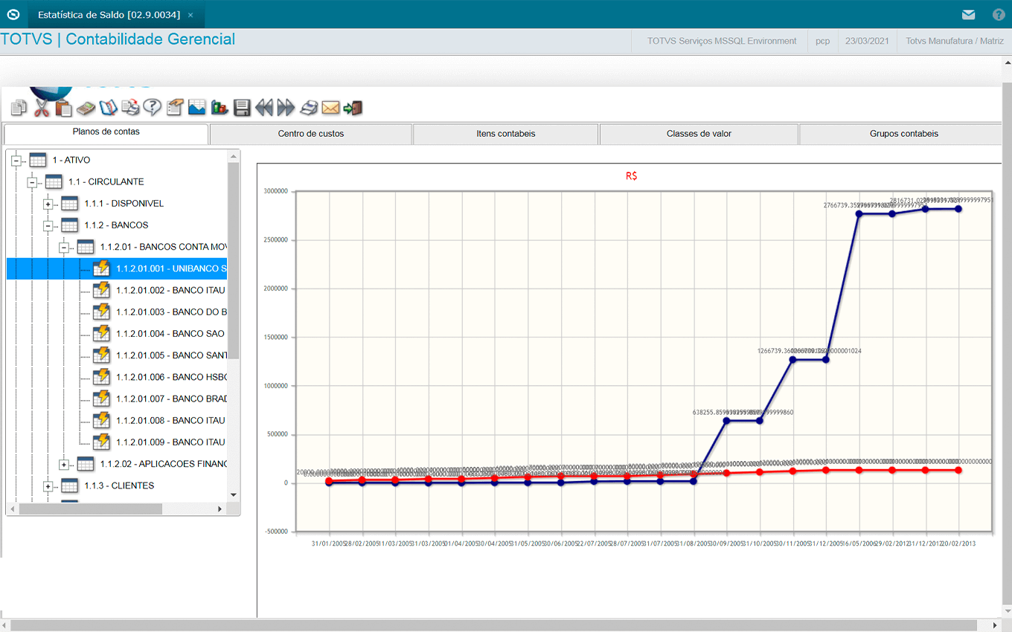Click the clipboard Paste icon

coord(64,108)
